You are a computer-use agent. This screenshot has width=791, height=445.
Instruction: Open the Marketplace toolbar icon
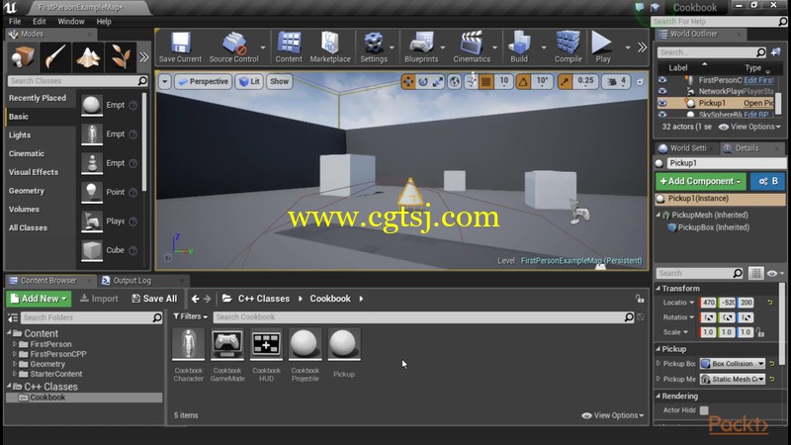(330, 46)
